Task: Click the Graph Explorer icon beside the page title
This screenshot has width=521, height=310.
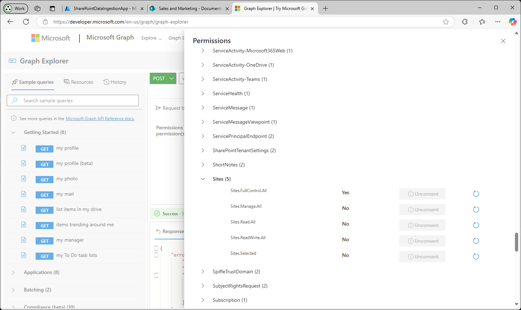Action: click(12, 61)
